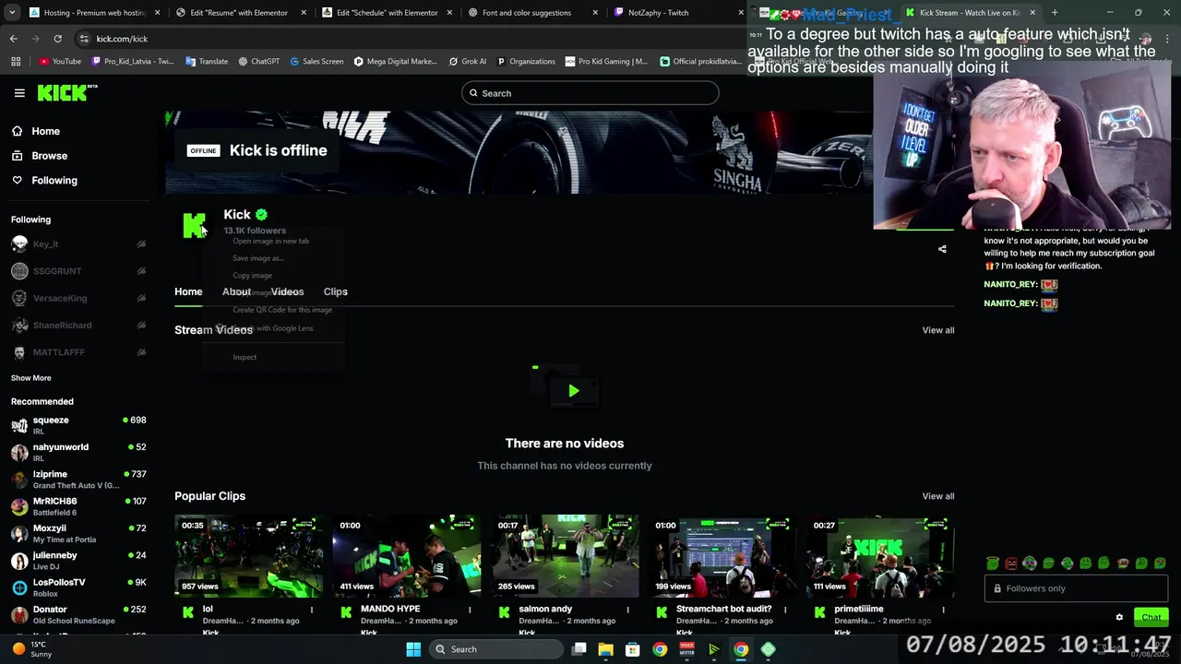View site information icon in address bar
The image size is (1181, 664).
pos(85,39)
